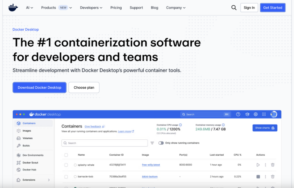Open the Blog page
This screenshot has width=294, height=188.
(x=154, y=8)
